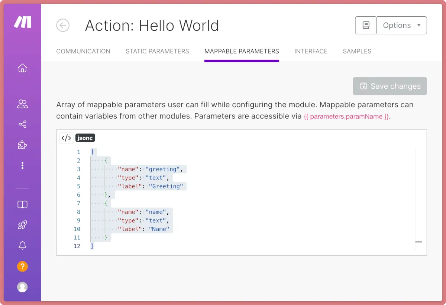The image size is (446, 305).
Task: Switch to the Communication tab
Action: pyautogui.click(x=83, y=51)
